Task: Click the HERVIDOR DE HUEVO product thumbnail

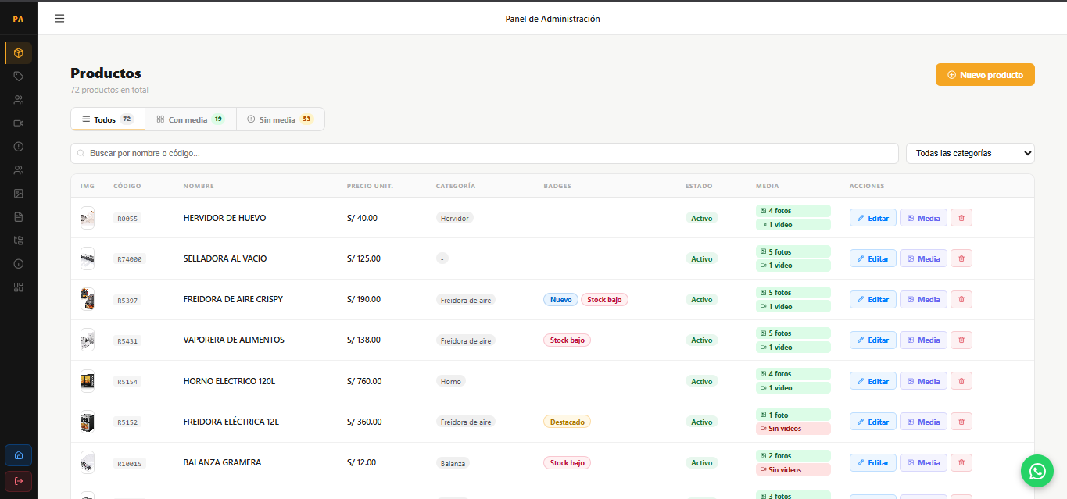Action: point(88,218)
